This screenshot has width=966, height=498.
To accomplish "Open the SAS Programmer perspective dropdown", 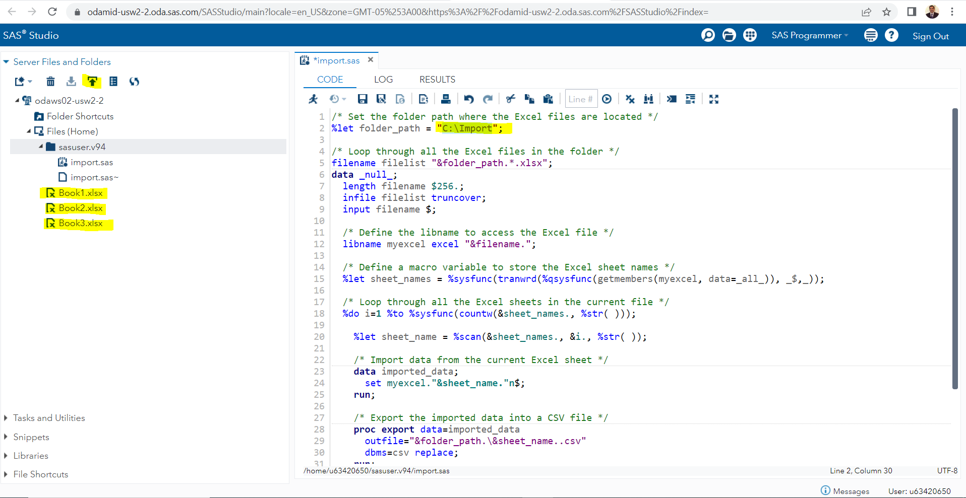I will [810, 35].
